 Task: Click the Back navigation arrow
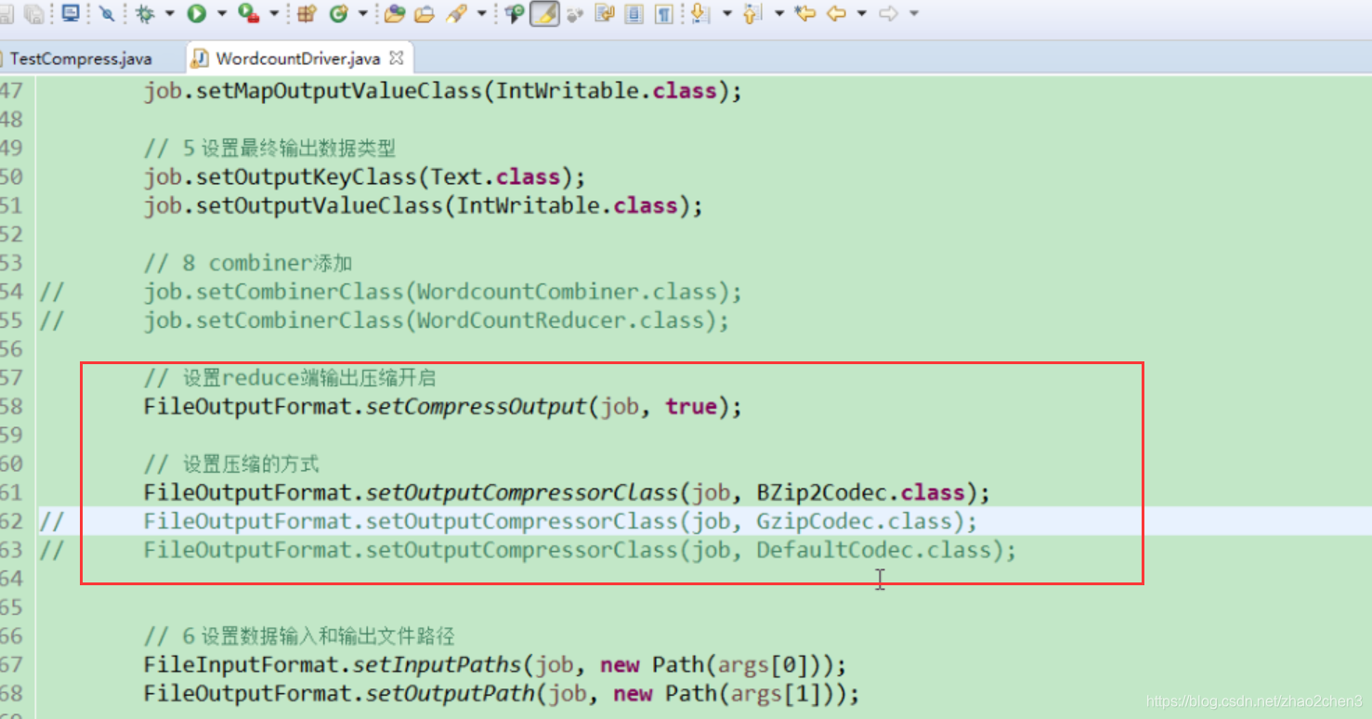(836, 14)
